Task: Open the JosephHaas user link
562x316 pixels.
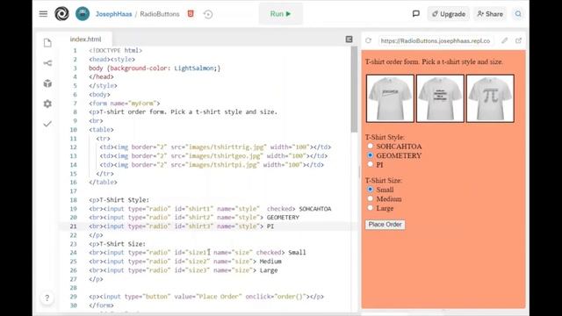Action: pyautogui.click(x=113, y=14)
